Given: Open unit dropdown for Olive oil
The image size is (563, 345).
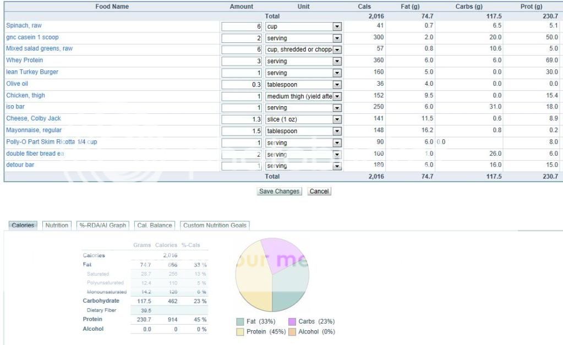Looking at the screenshot, I should coord(337,85).
